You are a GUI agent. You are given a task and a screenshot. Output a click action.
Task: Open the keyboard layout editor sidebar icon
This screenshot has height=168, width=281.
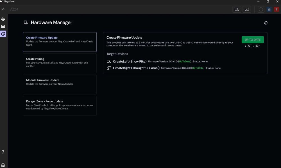[x=3, y=19]
